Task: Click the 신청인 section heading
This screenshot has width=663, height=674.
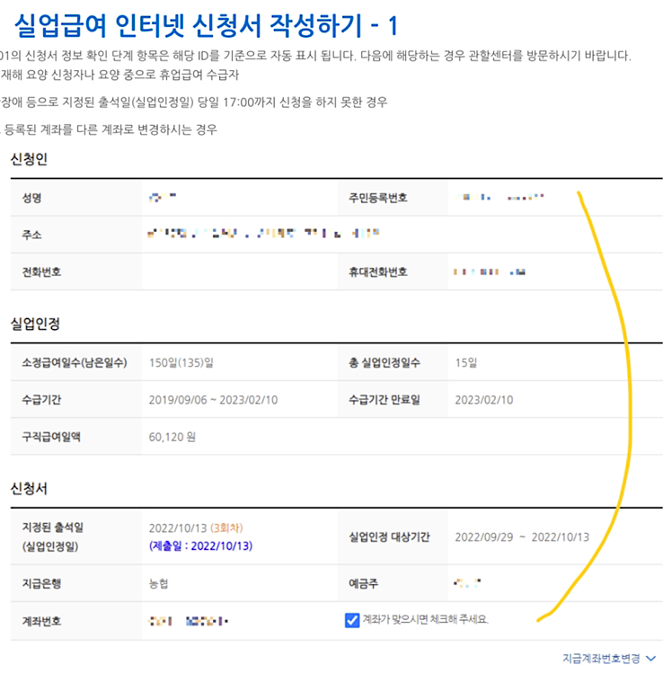Action: [29, 159]
